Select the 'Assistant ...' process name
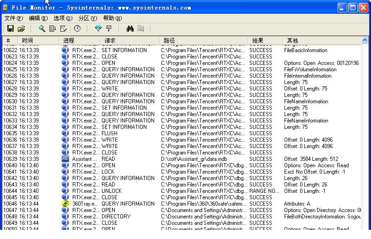The height and width of the screenshot is (239, 371). [x=85, y=159]
